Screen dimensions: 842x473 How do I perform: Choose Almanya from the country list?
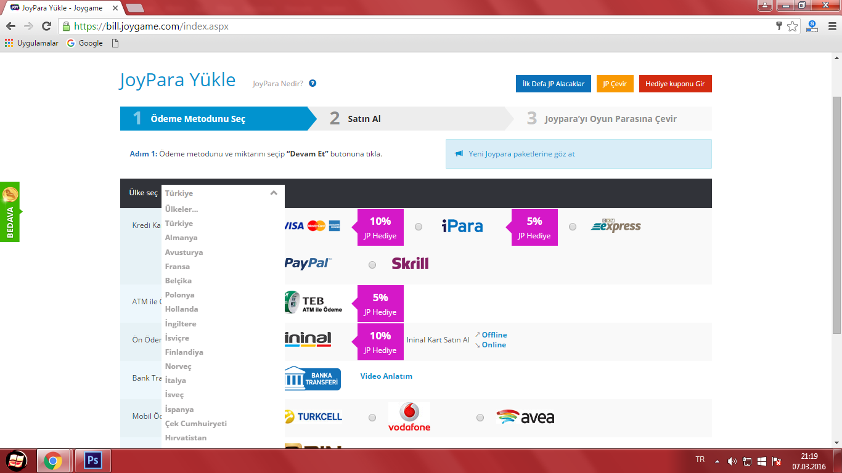click(x=181, y=238)
